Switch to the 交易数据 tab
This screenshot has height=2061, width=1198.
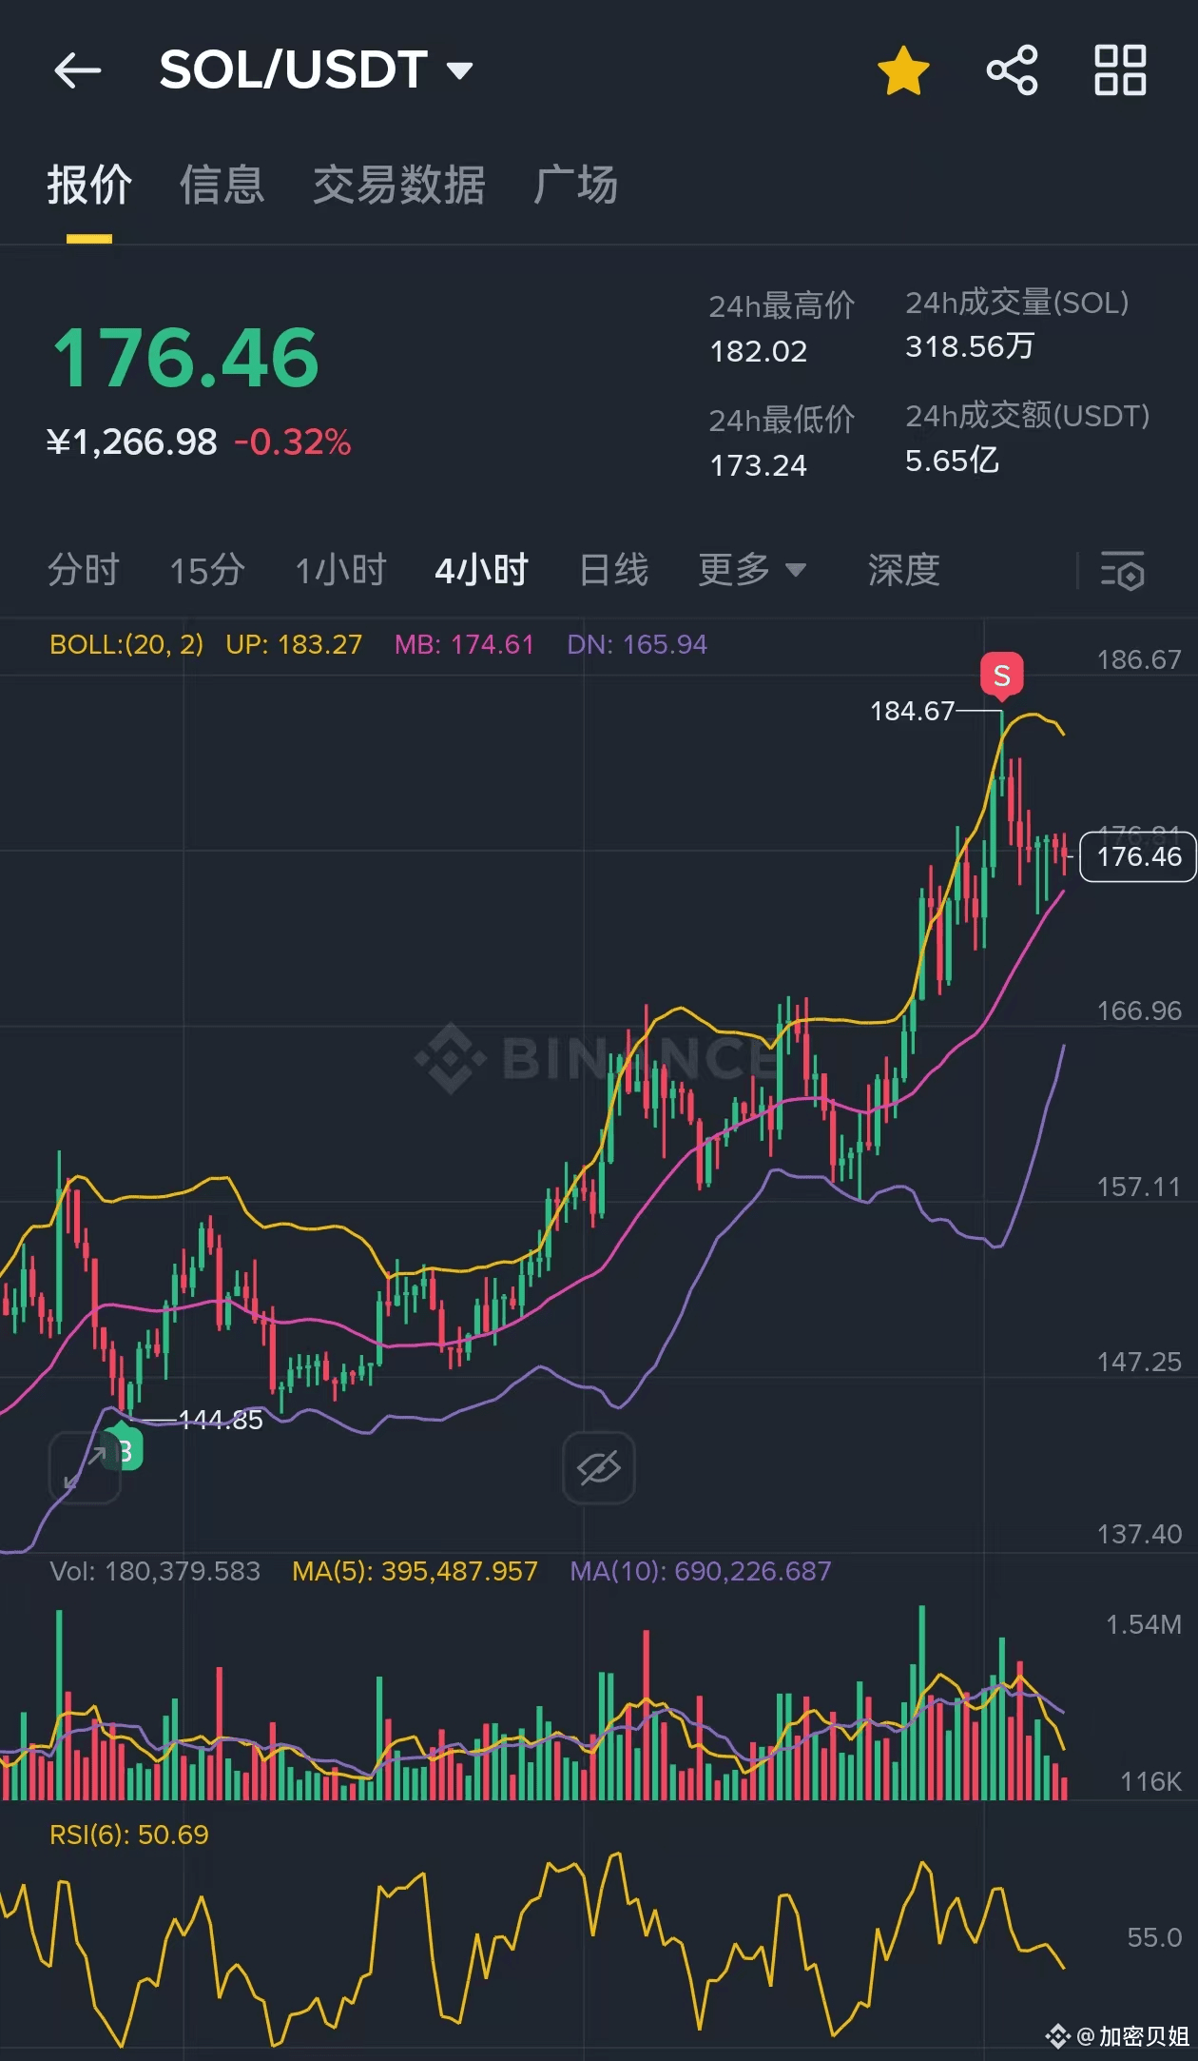tap(399, 185)
